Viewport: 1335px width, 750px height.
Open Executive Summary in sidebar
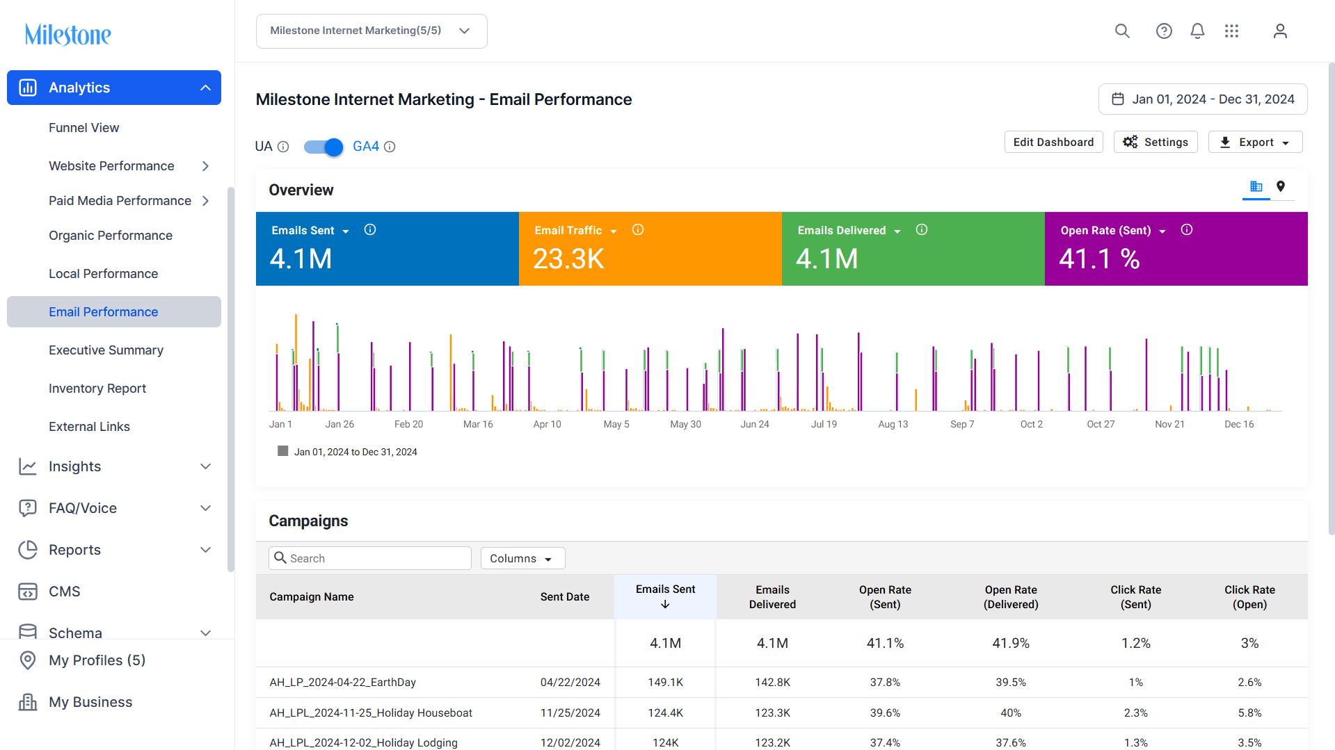tap(106, 350)
